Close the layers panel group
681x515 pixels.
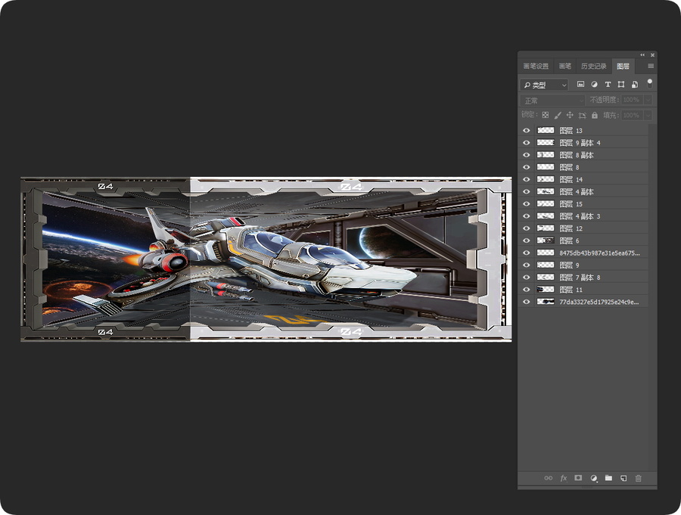click(x=652, y=55)
